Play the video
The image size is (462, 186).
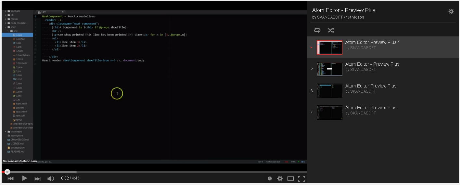pyautogui.click(x=24, y=178)
